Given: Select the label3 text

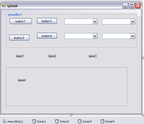Looking at the screenshot, I should (x=93, y=56).
